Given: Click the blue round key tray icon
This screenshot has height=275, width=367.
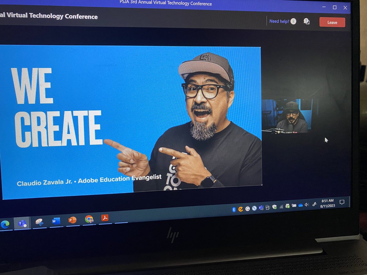Looking at the screenshot, I should 254,208.
